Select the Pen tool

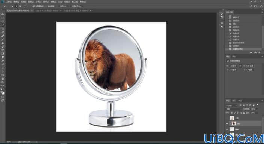coord(3,64)
